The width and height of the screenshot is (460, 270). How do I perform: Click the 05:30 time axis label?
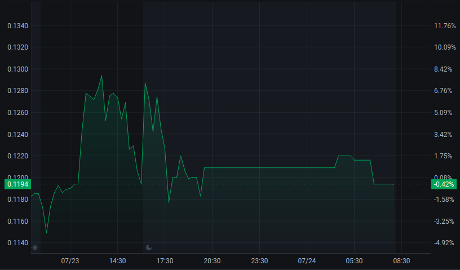(x=354, y=261)
